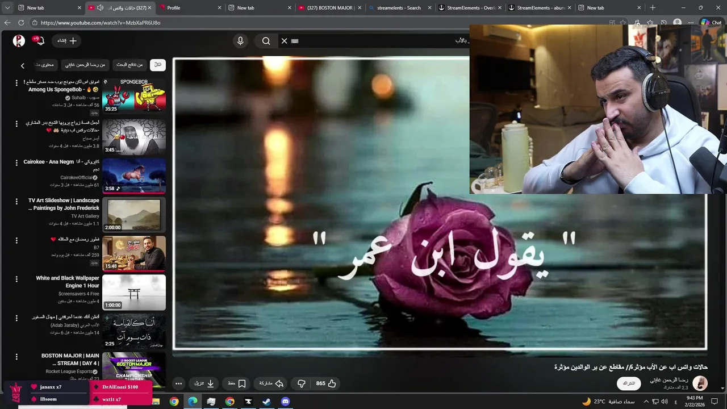Click the Download (تنزيل) button
This screenshot has width=727, height=409.
pos(204,383)
